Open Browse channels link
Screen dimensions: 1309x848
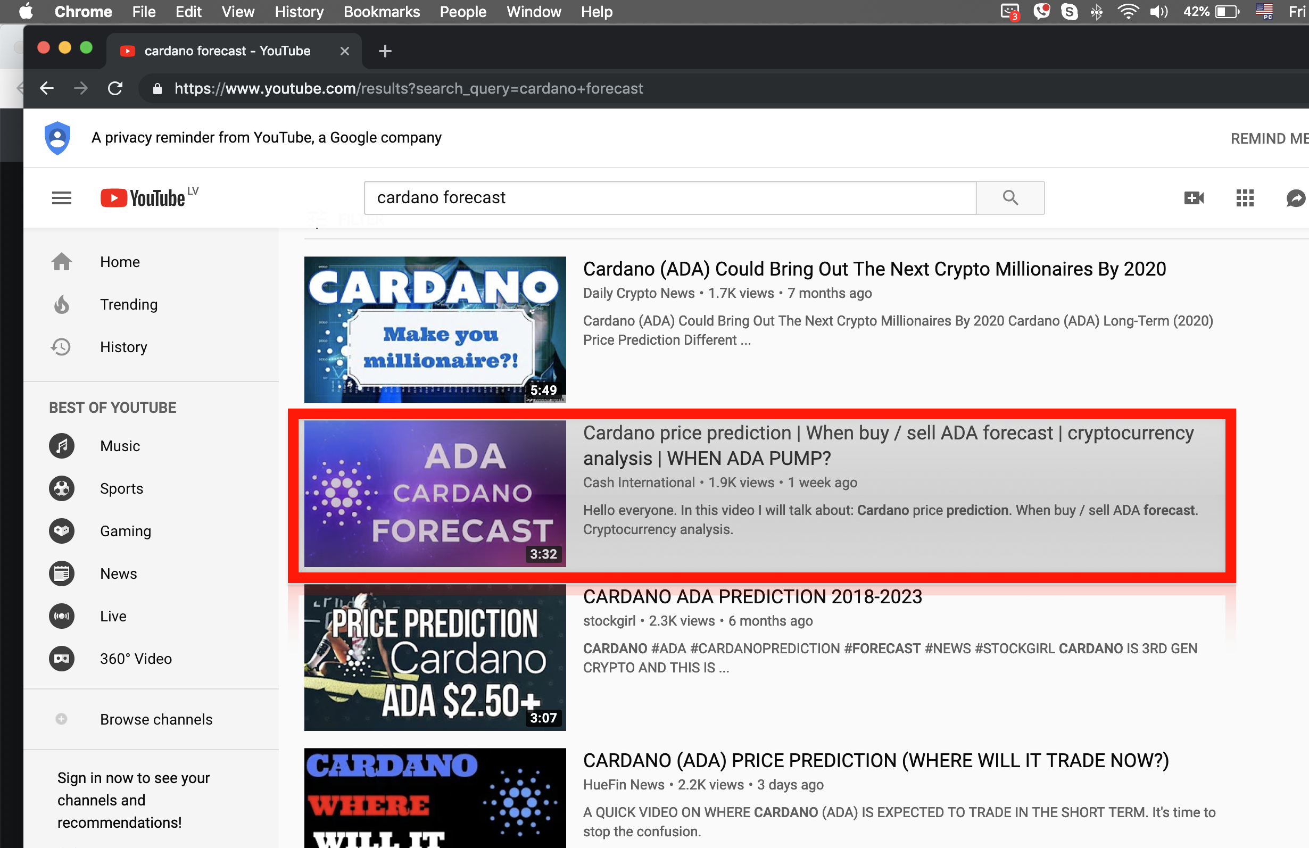point(156,719)
